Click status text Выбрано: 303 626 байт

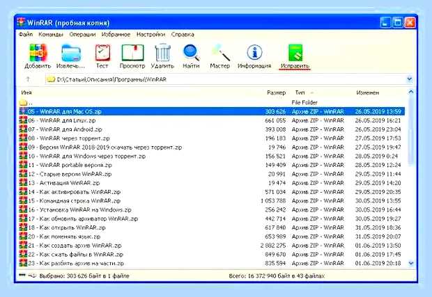click(84, 275)
